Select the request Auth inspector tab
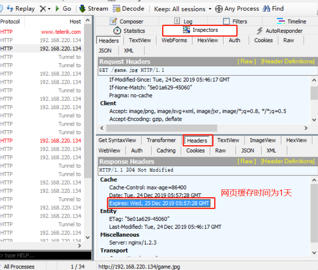The image size is (318, 270). 234,41
